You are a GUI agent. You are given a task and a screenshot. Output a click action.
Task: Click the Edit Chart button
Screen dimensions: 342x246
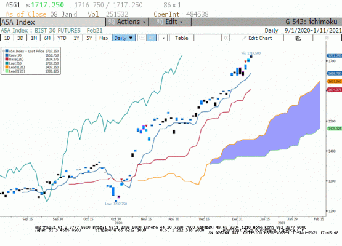pos(257,38)
